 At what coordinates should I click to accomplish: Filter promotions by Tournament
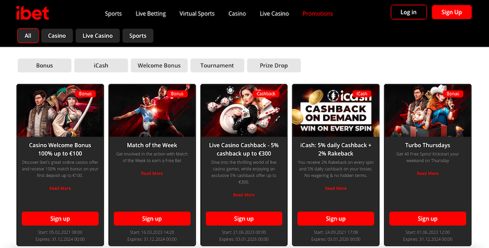pyautogui.click(x=217, y=65)
